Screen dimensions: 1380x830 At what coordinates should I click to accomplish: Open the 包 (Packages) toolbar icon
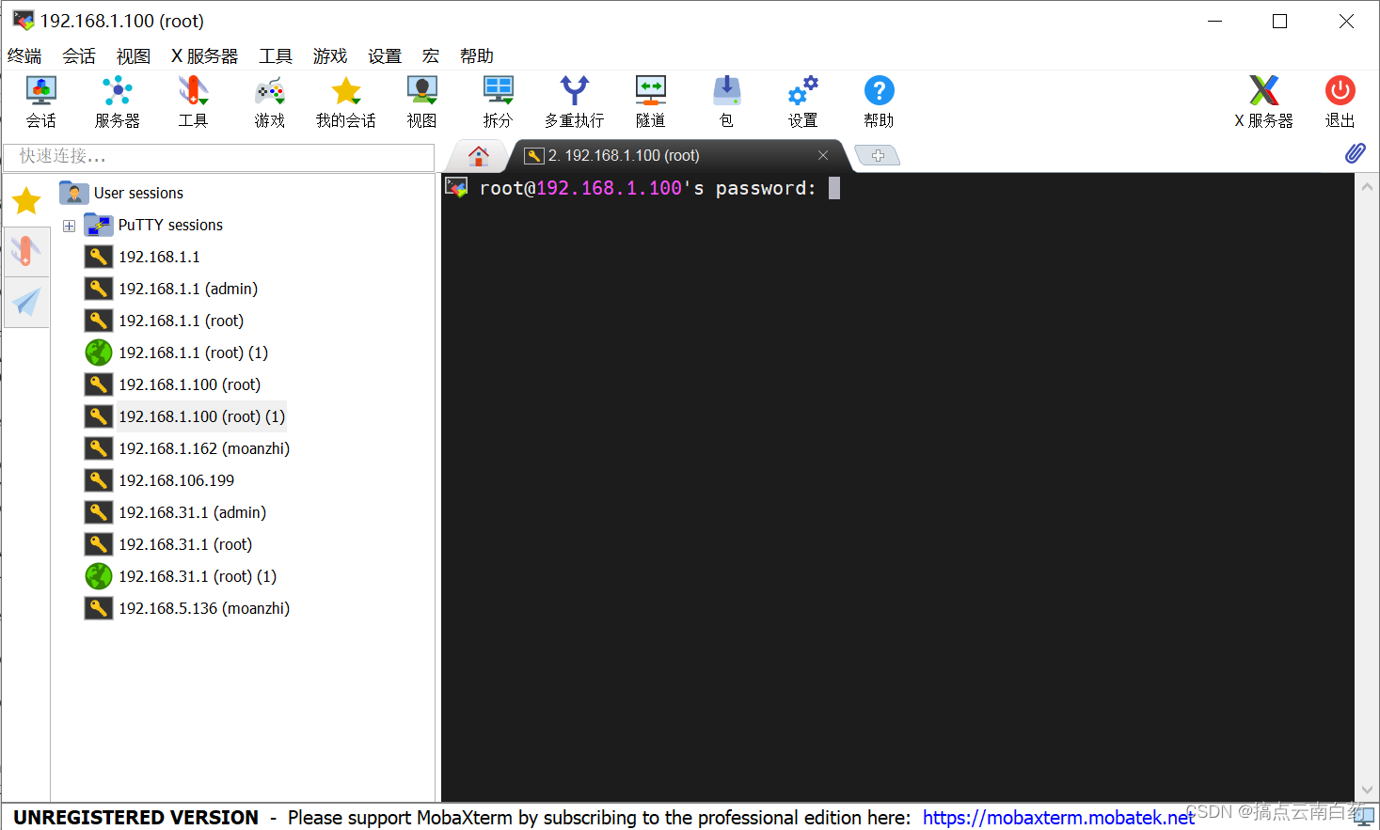pyautogui.click(x=726, y=102)
